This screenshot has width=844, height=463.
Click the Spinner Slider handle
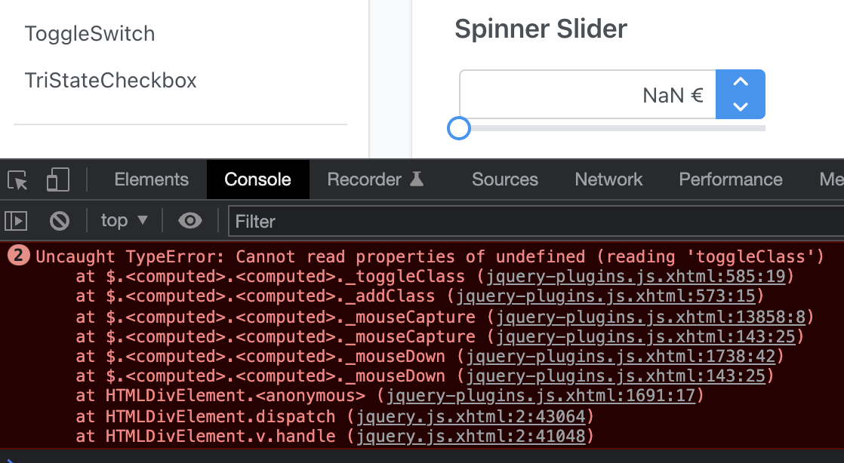[x=458, y=128]
